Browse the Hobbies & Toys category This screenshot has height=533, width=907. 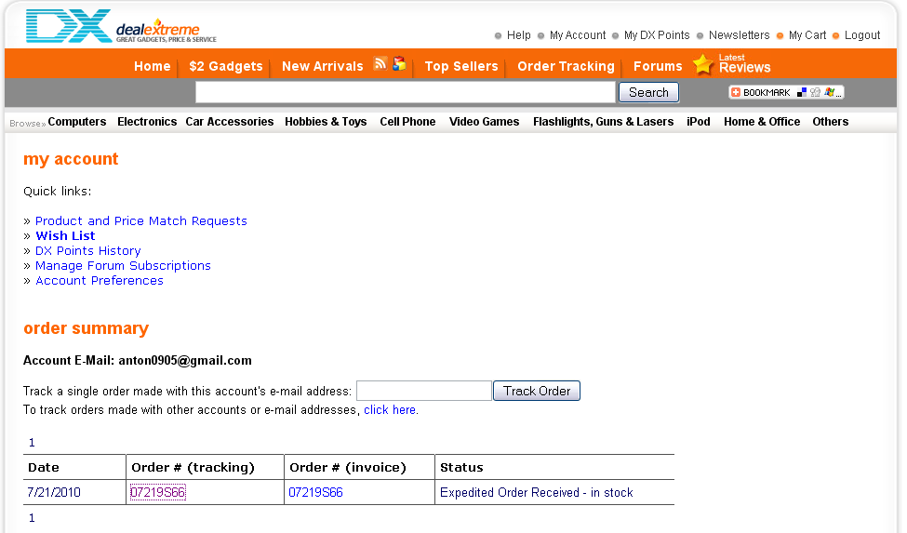(x=326, y=122)
